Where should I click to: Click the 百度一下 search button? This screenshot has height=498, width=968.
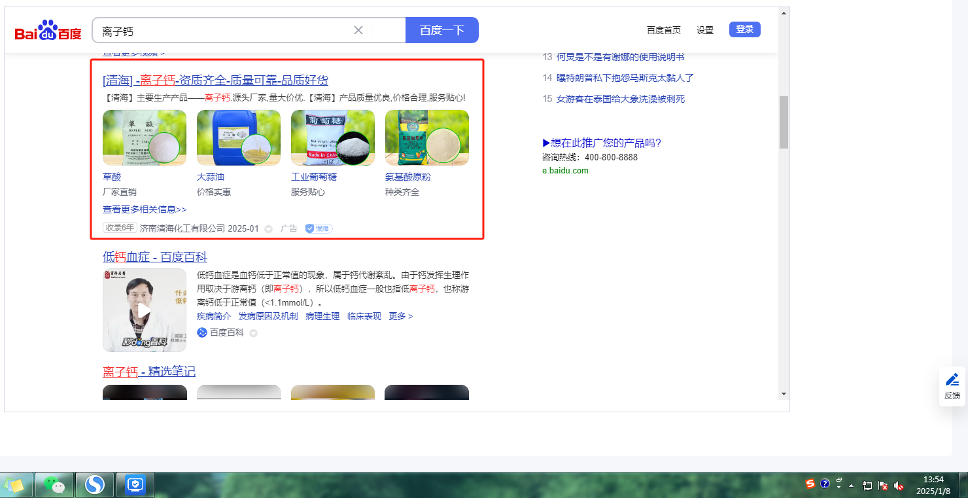point(442,30)
